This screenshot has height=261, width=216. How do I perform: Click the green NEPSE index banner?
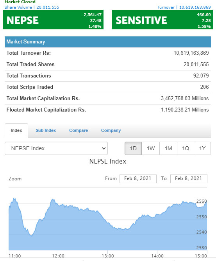[x=53, y=20]
